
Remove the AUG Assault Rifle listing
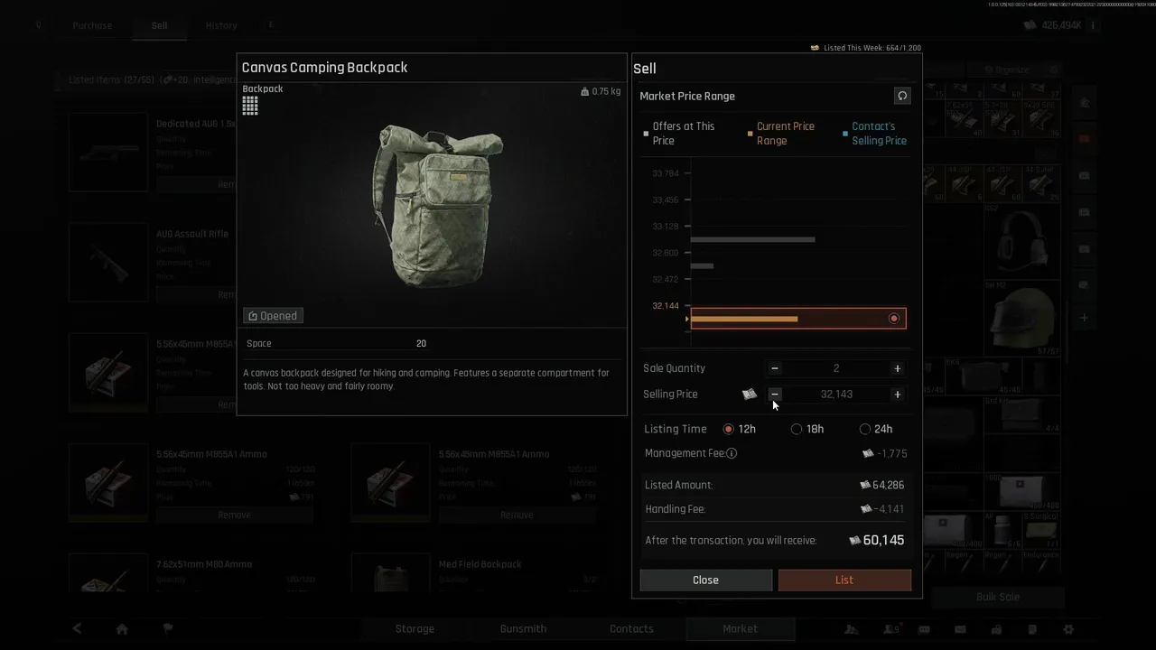(196, 294)
